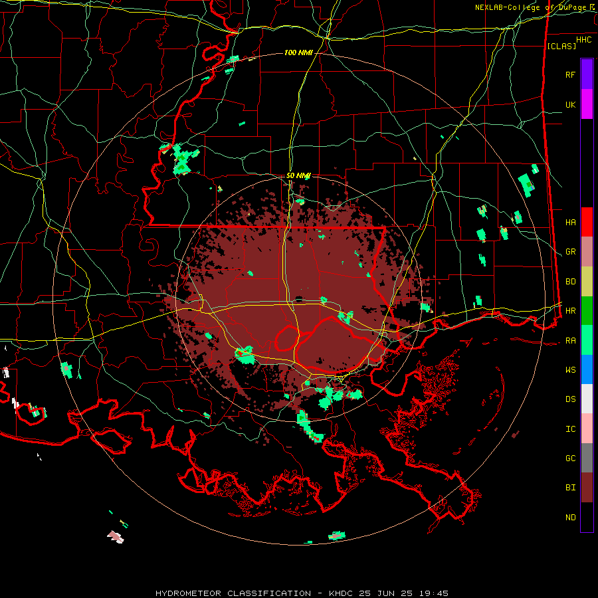Click the WS legend label

click(571, 370)
